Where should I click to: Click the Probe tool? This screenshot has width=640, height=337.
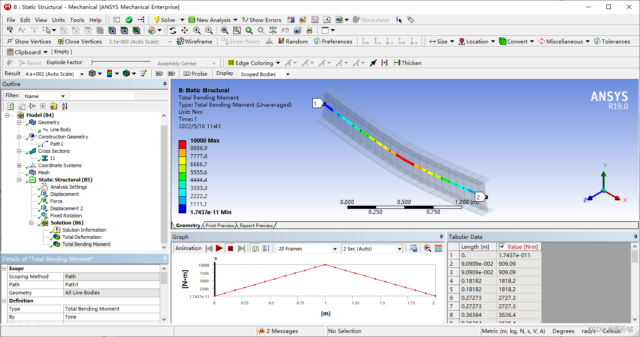point(195,73)
